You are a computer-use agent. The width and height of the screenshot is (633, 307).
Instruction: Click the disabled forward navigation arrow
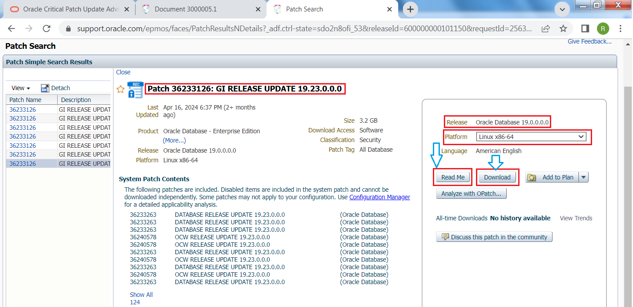coord(29,29)
